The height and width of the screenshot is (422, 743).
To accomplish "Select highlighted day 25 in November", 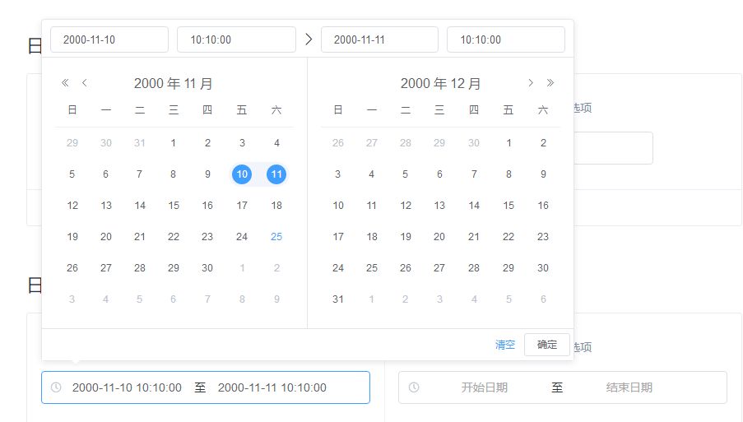I will (276, 237).
